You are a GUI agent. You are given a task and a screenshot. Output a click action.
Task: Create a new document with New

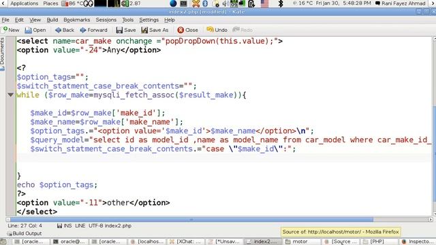(11, 30)
